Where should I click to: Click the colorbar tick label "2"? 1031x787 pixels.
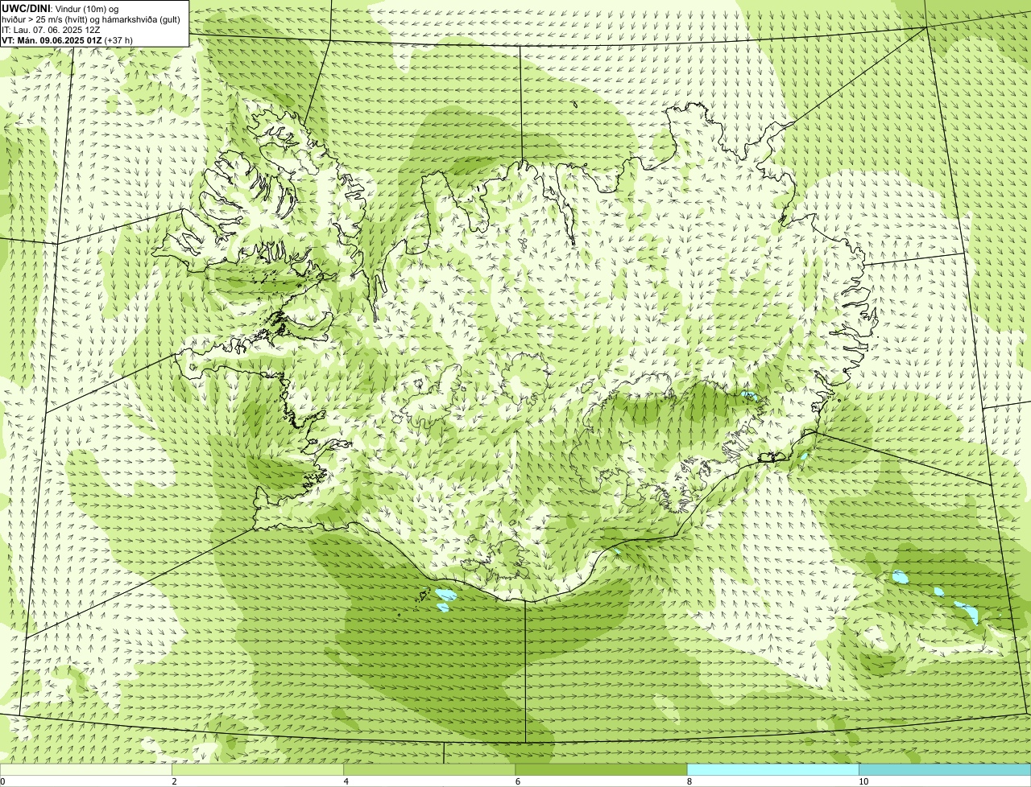click(x=174, y=781)
